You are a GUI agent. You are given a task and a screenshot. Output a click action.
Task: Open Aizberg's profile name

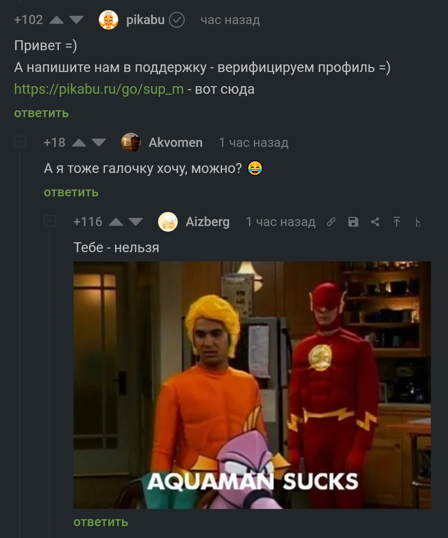(208, 222)
